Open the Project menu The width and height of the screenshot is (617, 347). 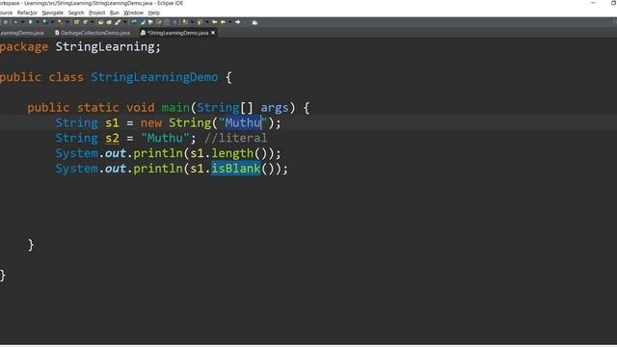96,13
